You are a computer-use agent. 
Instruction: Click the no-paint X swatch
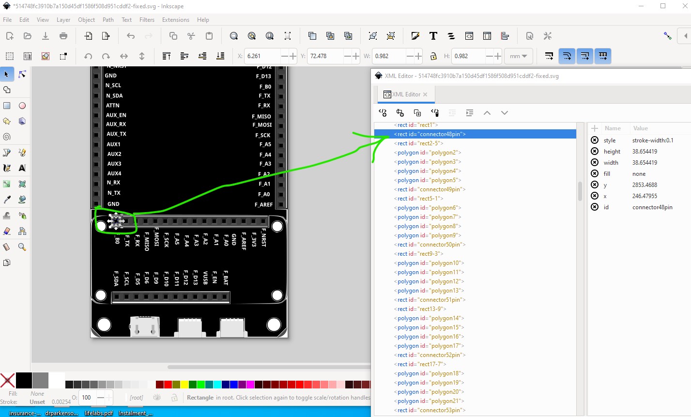[x=7, y=380]
